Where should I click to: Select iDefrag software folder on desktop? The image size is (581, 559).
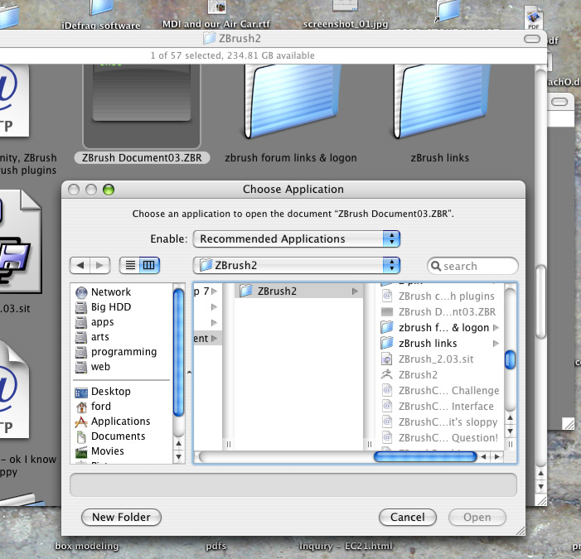pos(101,26)
